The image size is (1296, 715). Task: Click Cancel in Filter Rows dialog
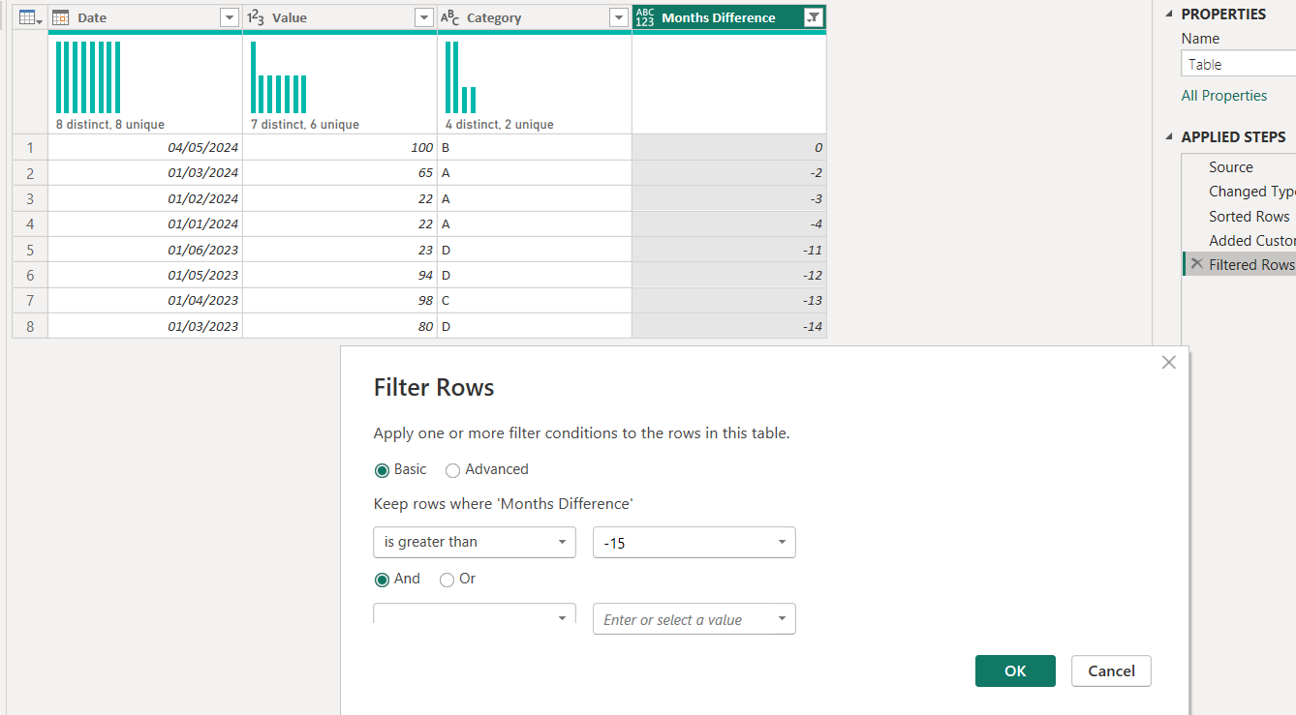click(x=1111, y=671)
